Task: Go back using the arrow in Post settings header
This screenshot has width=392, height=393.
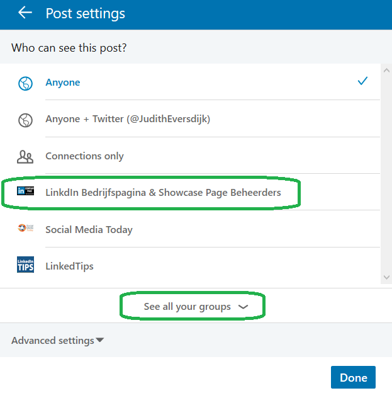Action: point(25,13)
